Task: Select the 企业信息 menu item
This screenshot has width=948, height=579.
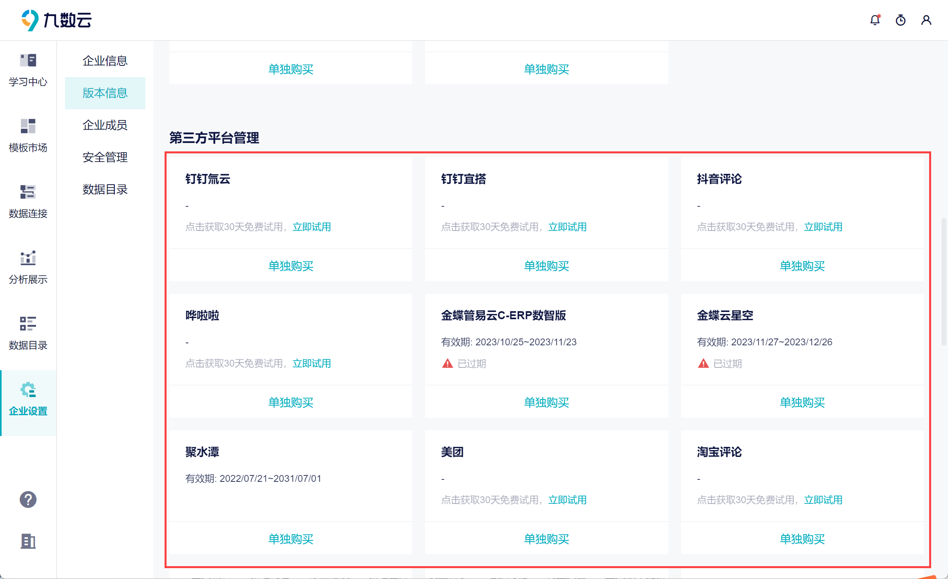Action: [105, 61]
